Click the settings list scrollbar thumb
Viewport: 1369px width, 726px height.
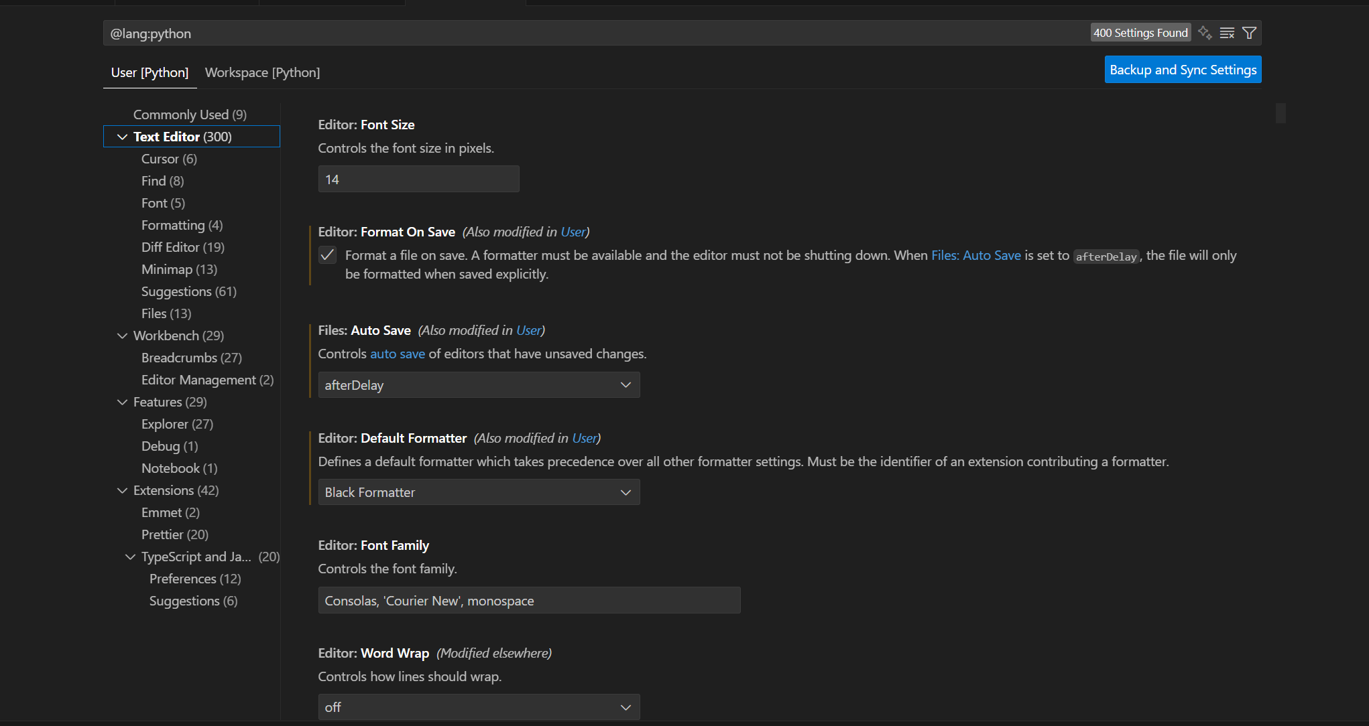[1281, 113]
